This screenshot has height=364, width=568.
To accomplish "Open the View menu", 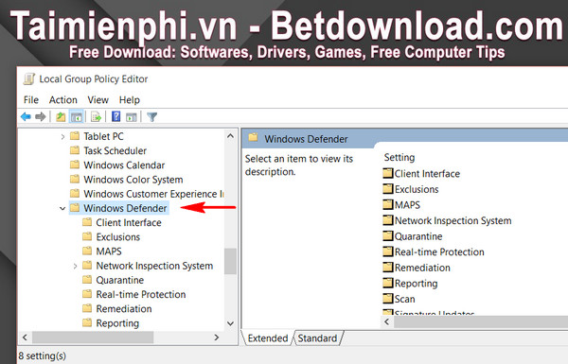I will [98, 100].
